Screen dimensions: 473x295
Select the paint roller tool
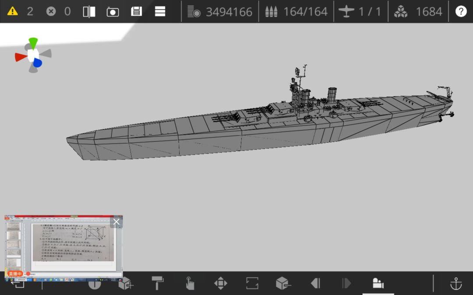coord(158,283)
